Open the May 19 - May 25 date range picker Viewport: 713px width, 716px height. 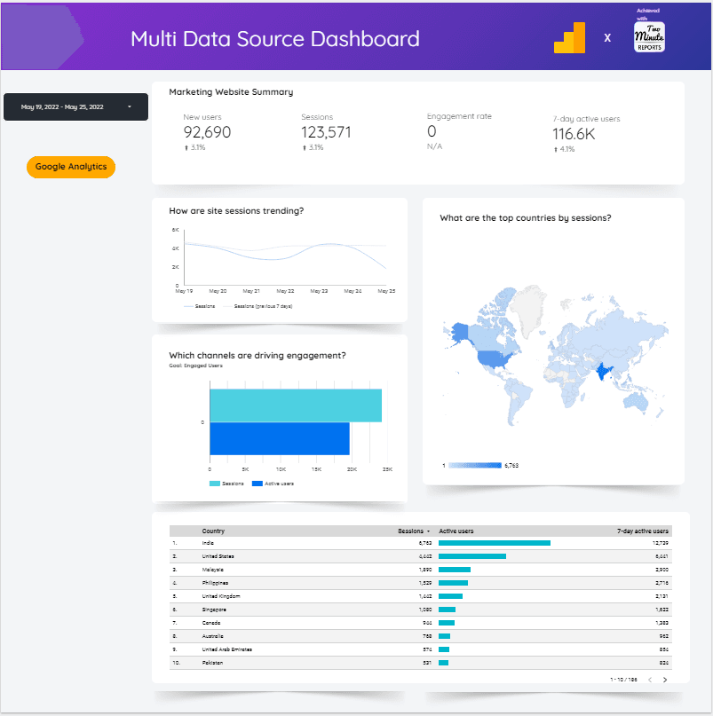[x=75, y=106]
